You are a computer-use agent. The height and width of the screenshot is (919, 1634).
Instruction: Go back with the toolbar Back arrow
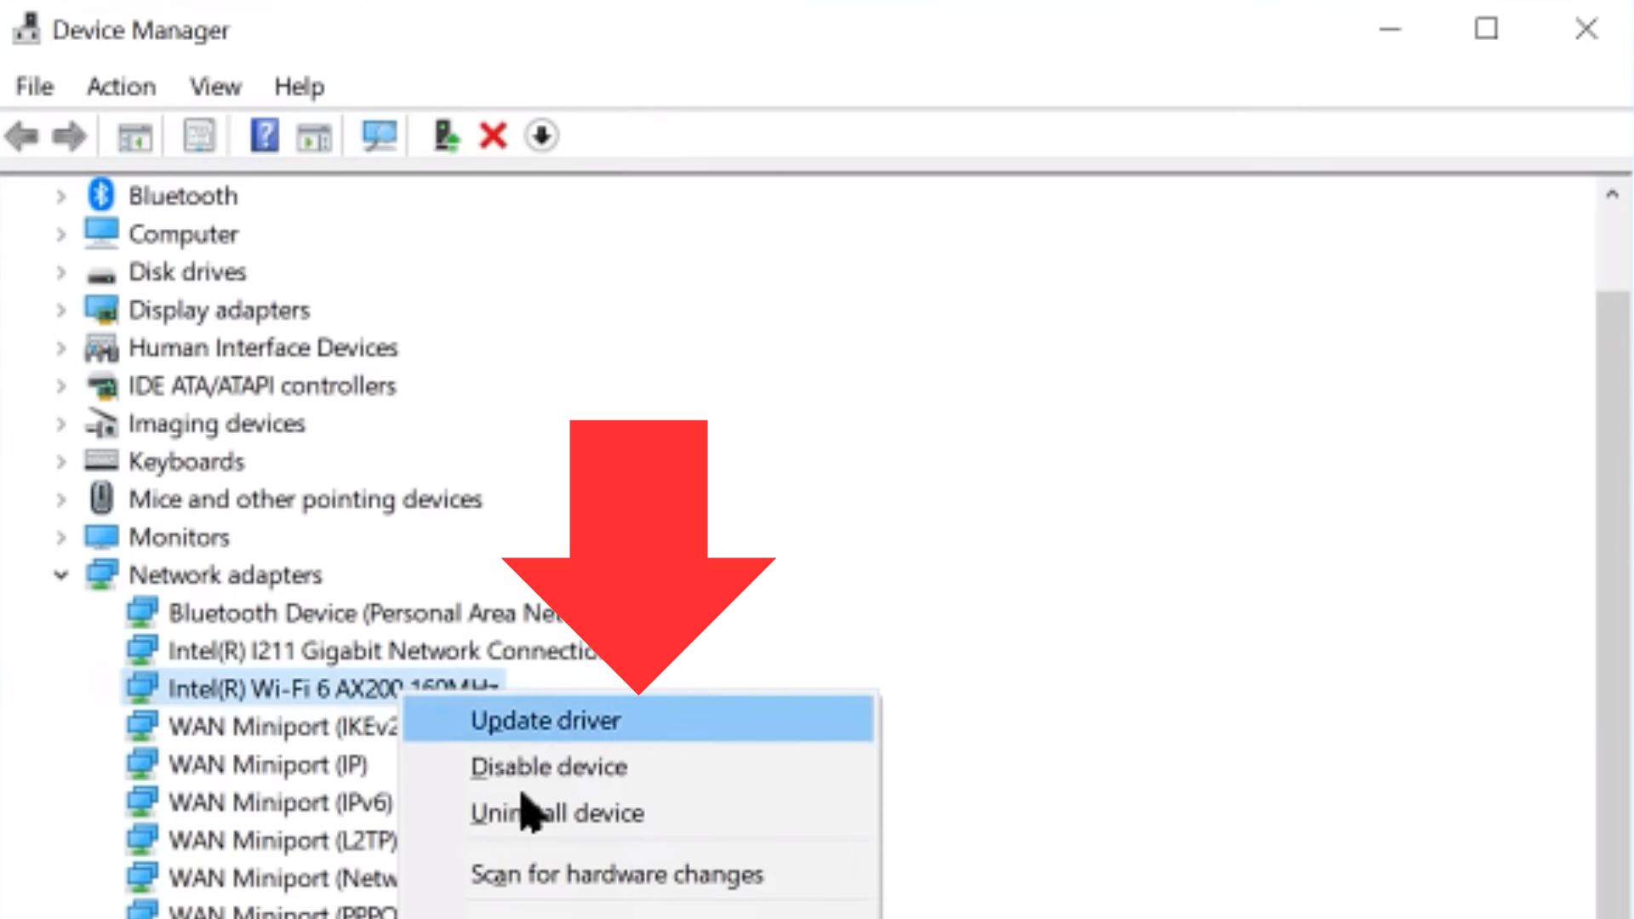point(22,136)
